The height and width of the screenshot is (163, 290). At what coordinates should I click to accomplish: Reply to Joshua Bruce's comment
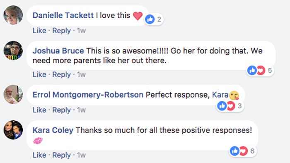61,74
